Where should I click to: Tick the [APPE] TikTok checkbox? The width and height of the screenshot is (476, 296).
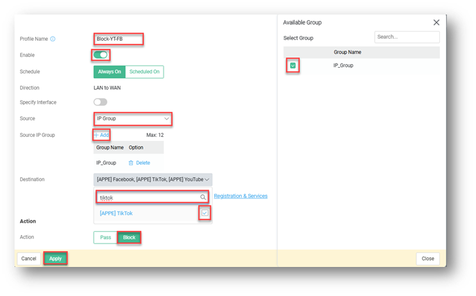tap(204, 214)
